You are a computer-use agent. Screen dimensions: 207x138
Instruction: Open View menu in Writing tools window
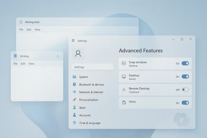(37, 29)
